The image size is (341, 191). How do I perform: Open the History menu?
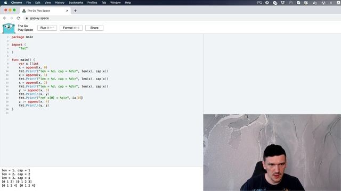60,3
